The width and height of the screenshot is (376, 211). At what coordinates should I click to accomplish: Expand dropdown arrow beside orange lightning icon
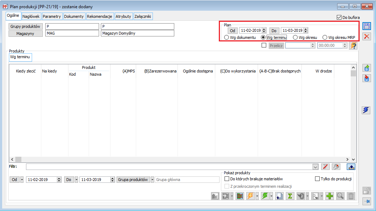pos(257,196)
